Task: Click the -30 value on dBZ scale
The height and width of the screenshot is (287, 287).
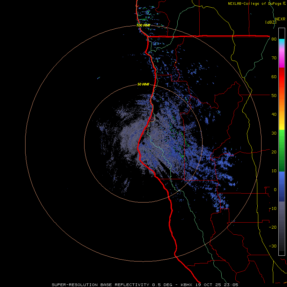Action: (x=273, y=246)
